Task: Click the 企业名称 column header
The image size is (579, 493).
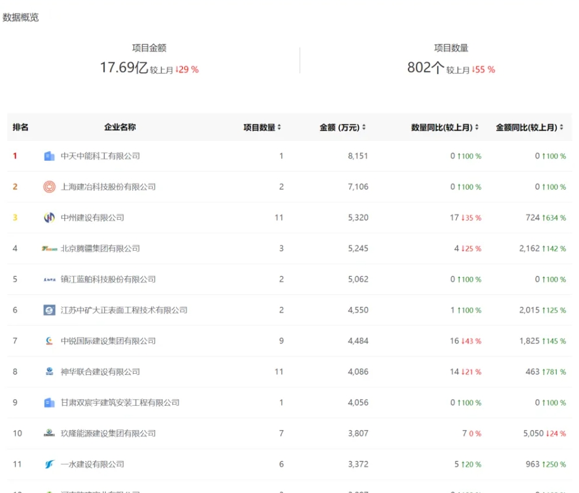Action: coord(120,127)
